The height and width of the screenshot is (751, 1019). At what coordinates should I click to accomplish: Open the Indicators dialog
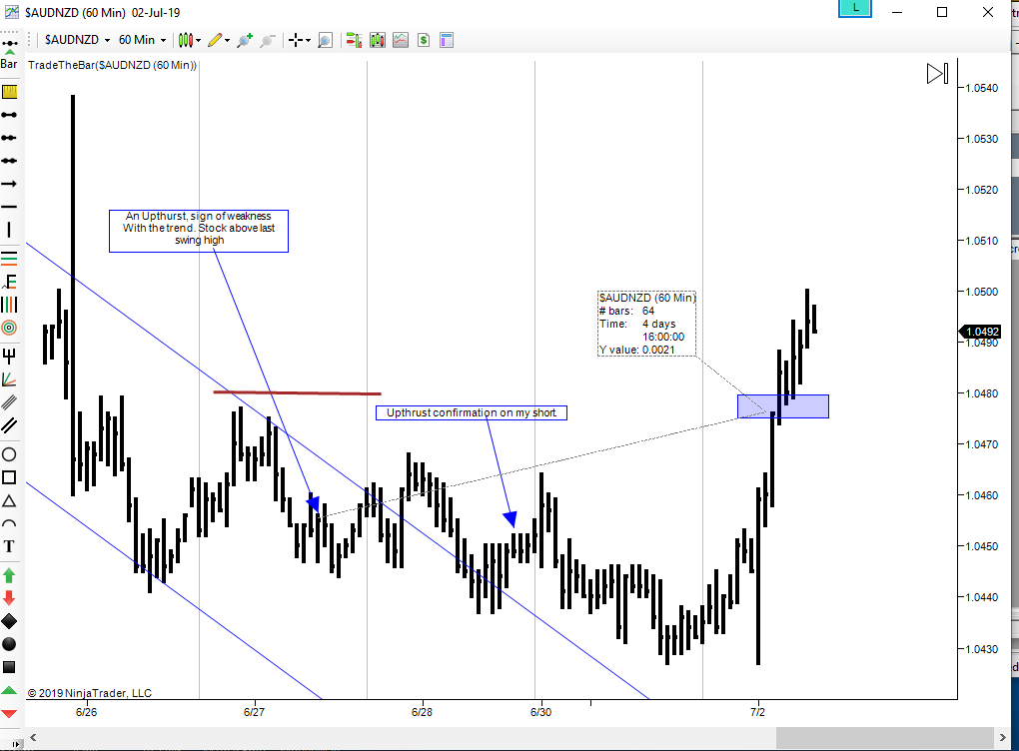[401, 40]
